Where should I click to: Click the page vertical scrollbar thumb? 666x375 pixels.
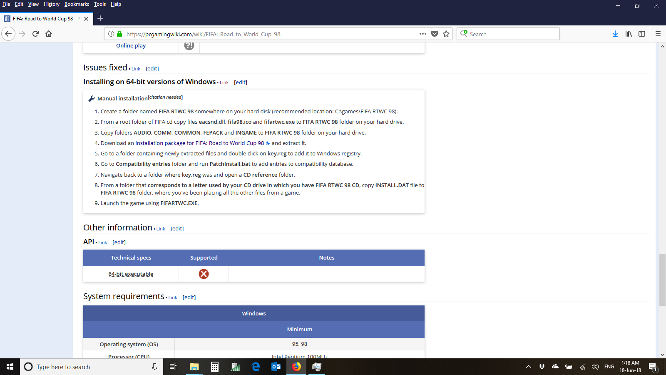662,279
